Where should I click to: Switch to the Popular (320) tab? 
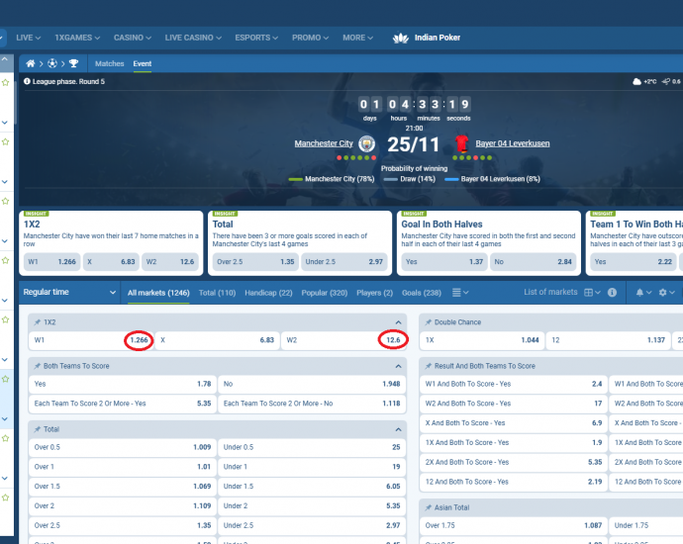point(325,293)
